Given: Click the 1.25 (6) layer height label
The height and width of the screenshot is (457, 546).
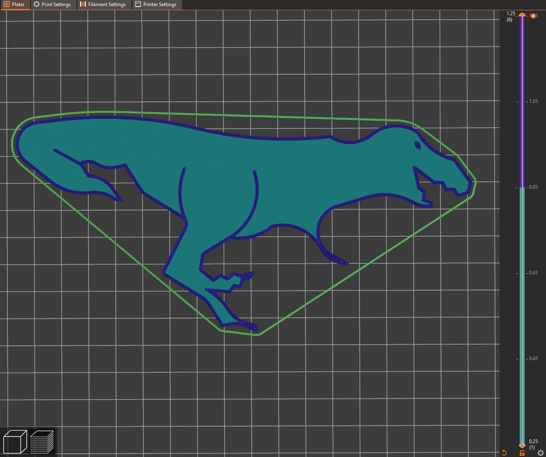Looking at the screenshot, I should (509, 16).
